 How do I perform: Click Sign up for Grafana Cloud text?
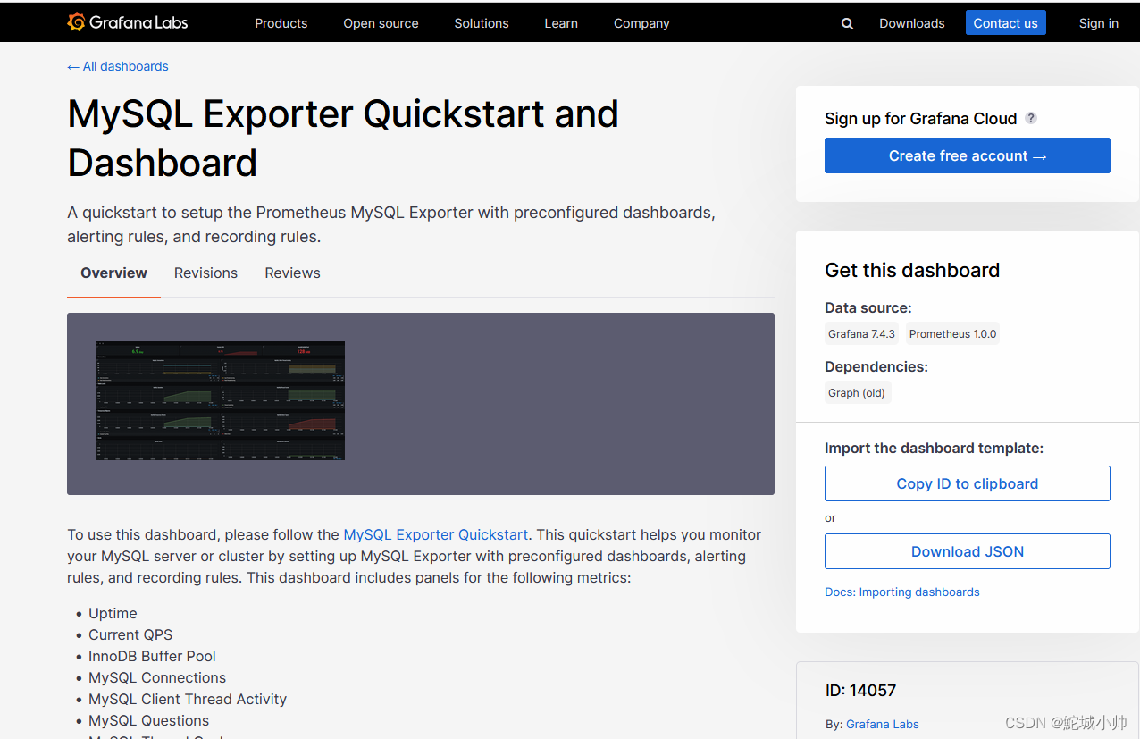920,118
